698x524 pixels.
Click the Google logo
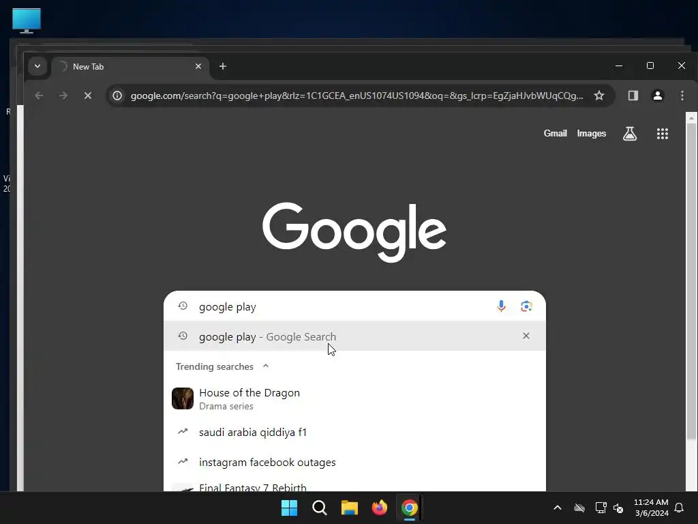[354, 232]
